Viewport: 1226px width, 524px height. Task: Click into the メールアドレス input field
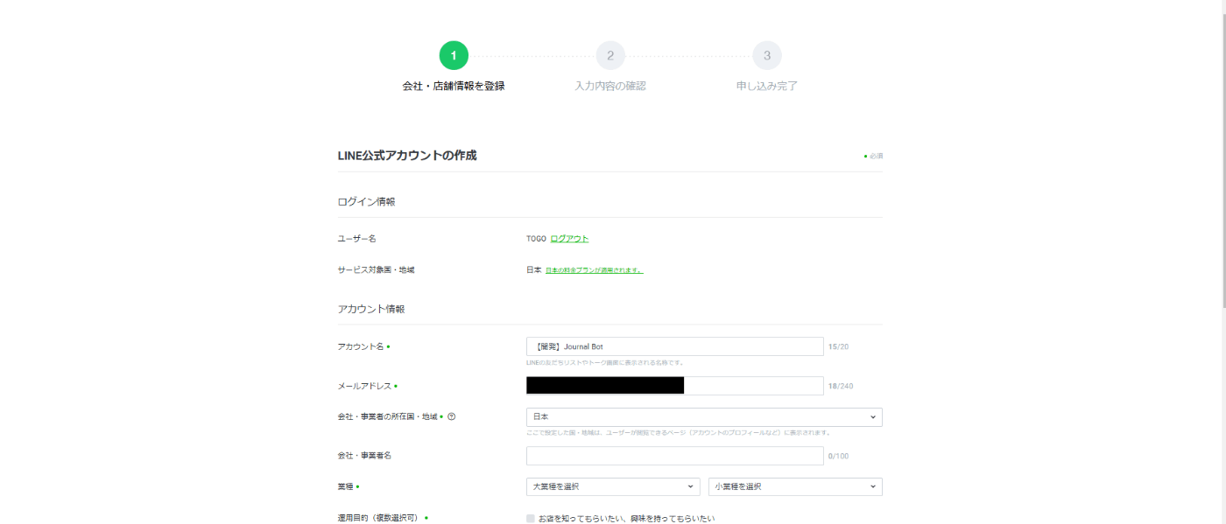(x=674, y=386)
